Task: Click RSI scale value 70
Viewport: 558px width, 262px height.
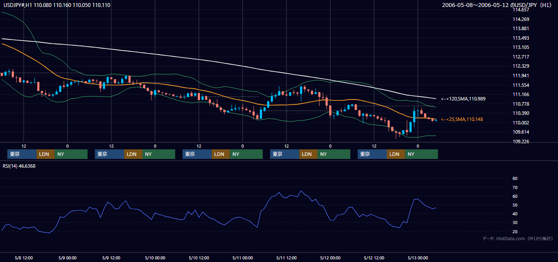Action: (515, 187)
